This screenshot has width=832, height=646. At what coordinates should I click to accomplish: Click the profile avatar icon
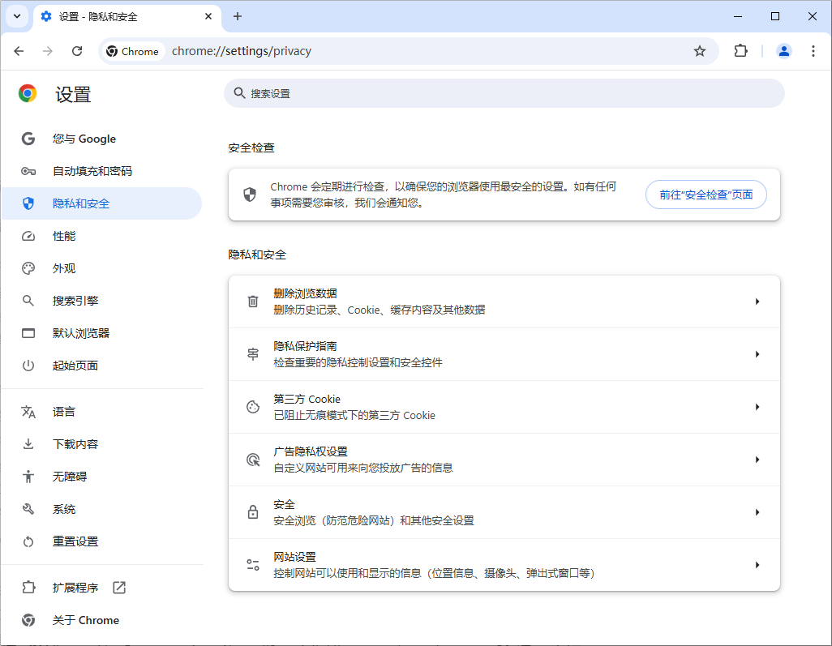[x=783, y=50]
